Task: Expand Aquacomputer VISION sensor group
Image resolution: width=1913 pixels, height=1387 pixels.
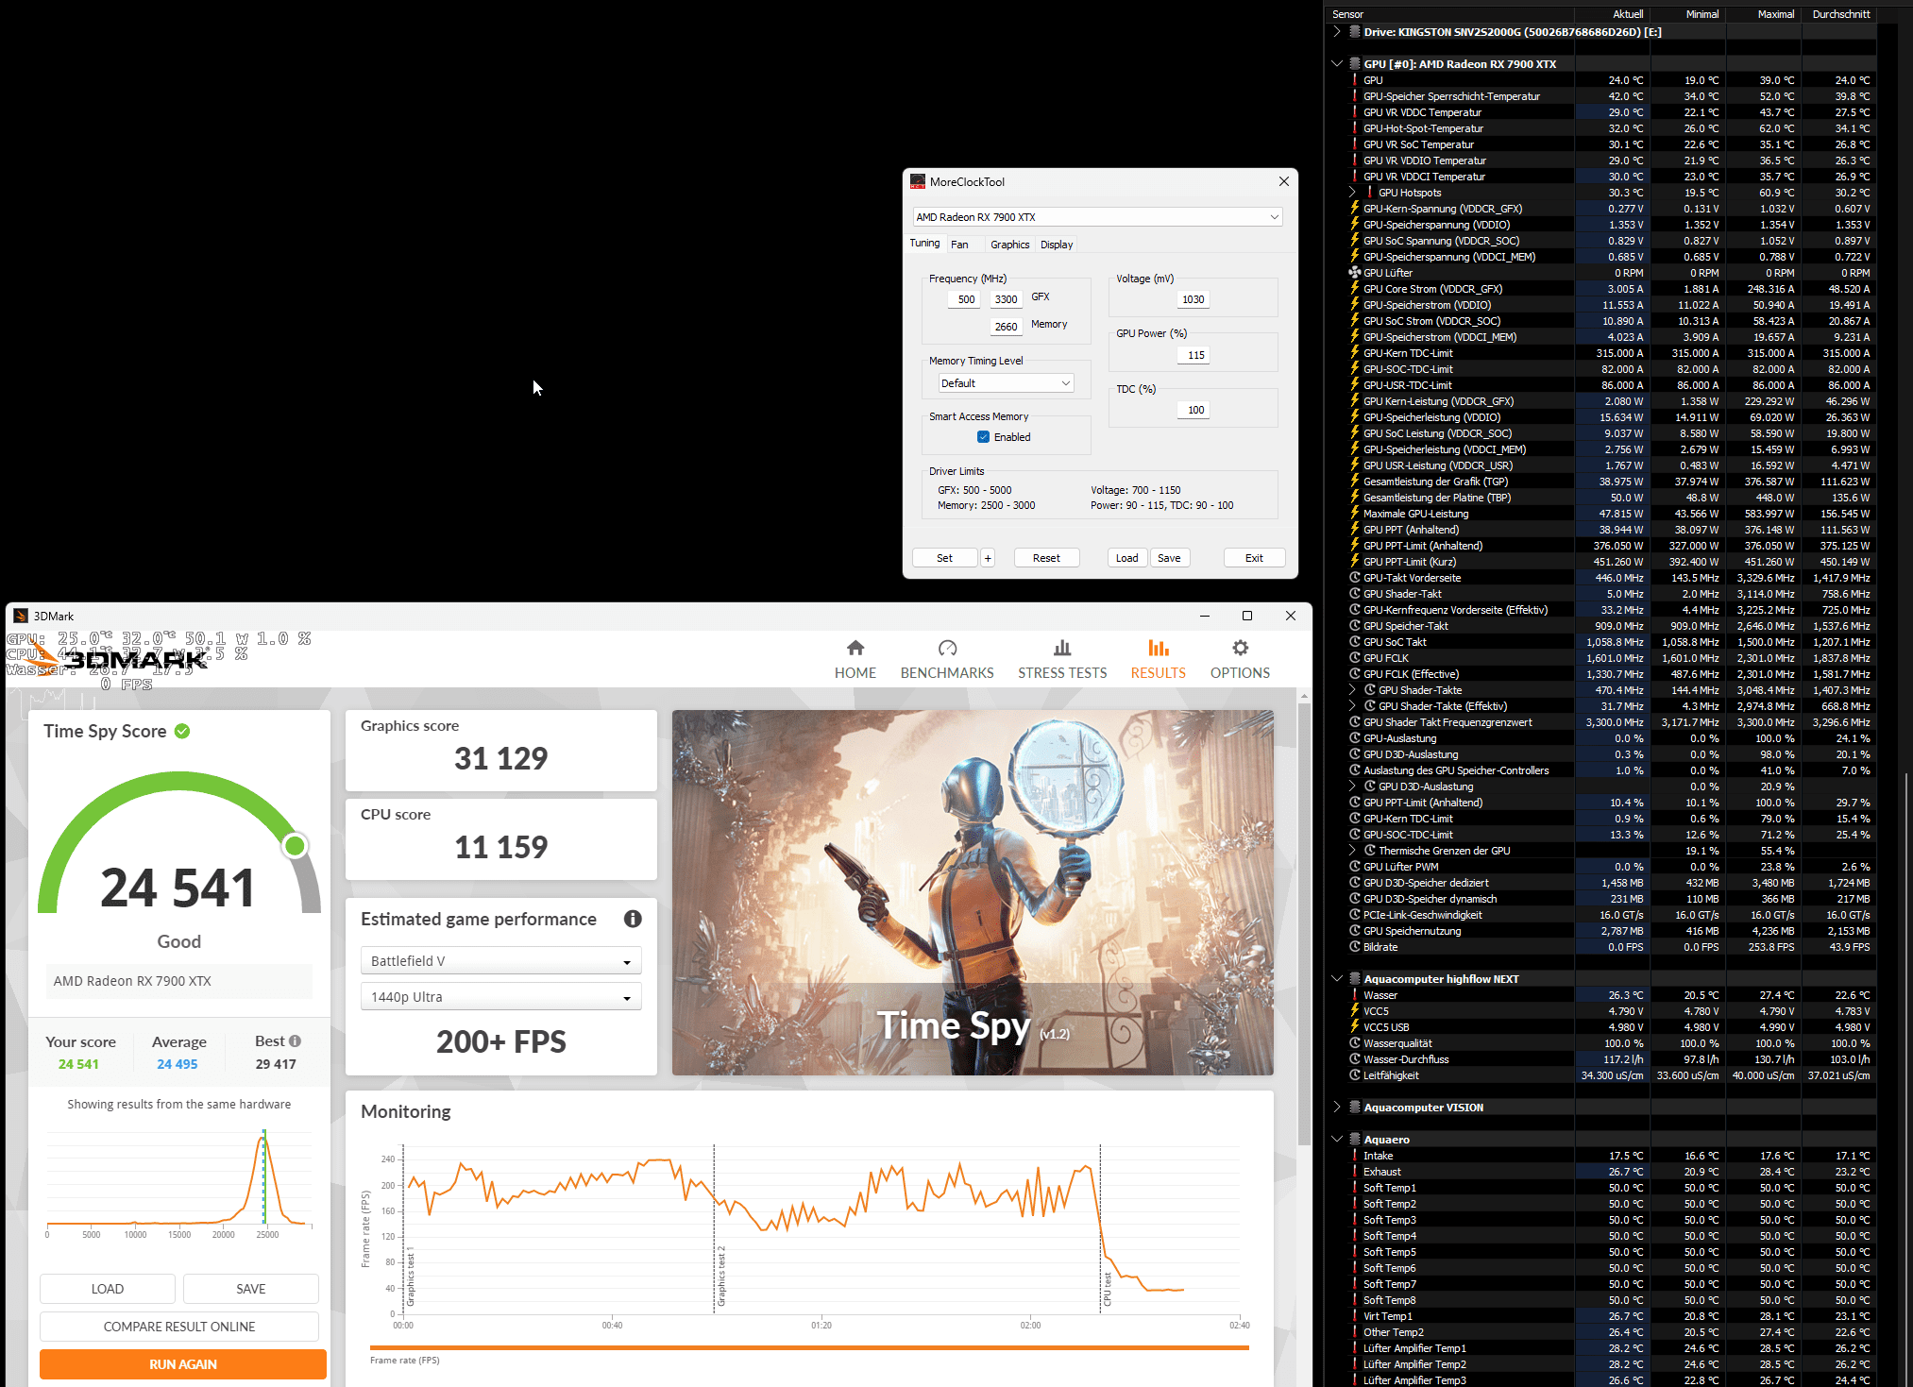Action: point(1337,1108)
